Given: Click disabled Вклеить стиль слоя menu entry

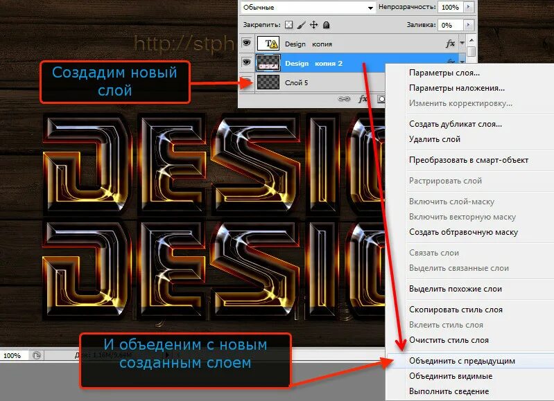Looking at the screenshot, I should pyautogui.click(x=446, y=325).
